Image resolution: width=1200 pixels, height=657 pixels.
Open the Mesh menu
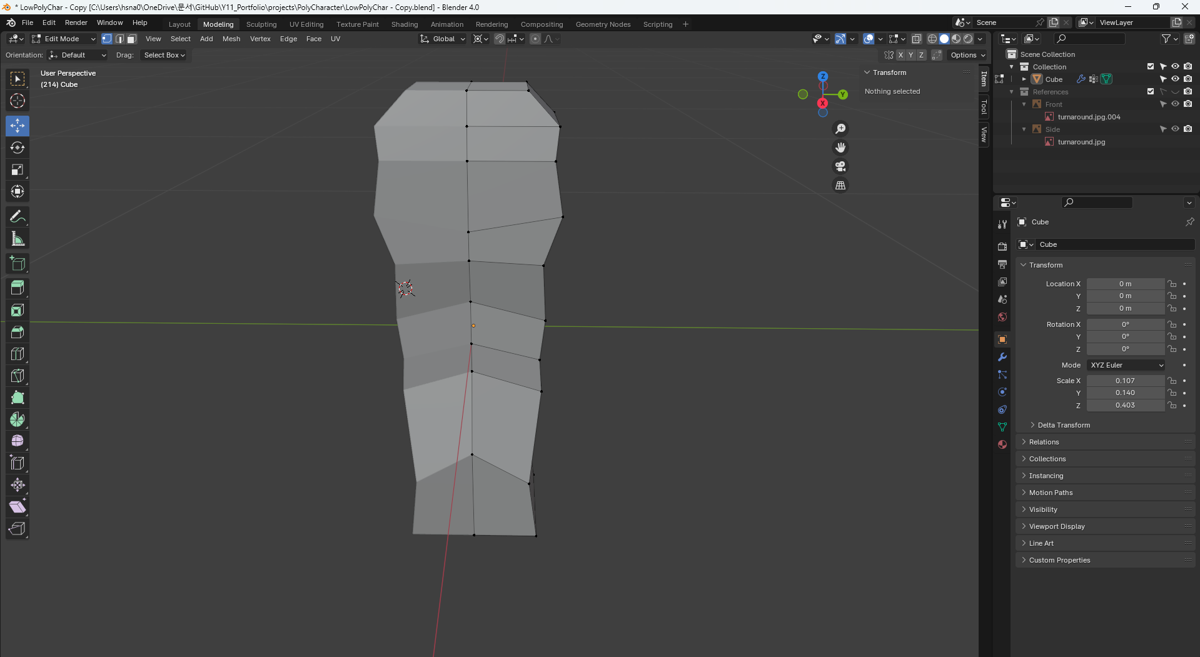click(x=231, y=39)
